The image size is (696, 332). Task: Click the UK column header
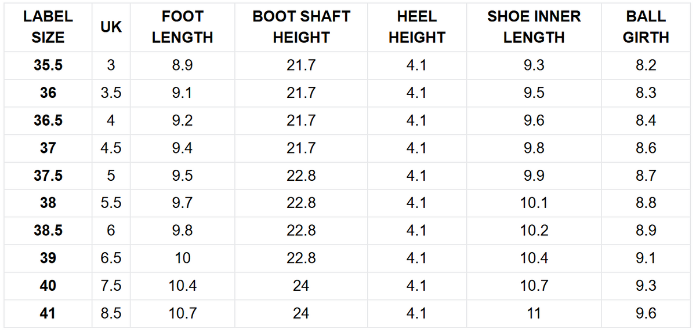point(111,27)
